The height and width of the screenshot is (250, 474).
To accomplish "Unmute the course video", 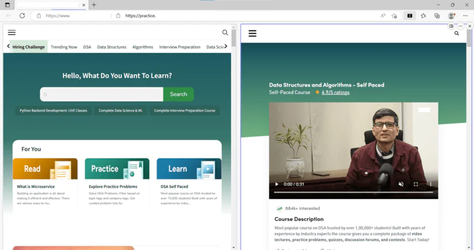I will pos(401,184).
